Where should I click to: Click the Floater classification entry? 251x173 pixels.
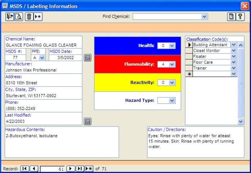pos(212,57)
